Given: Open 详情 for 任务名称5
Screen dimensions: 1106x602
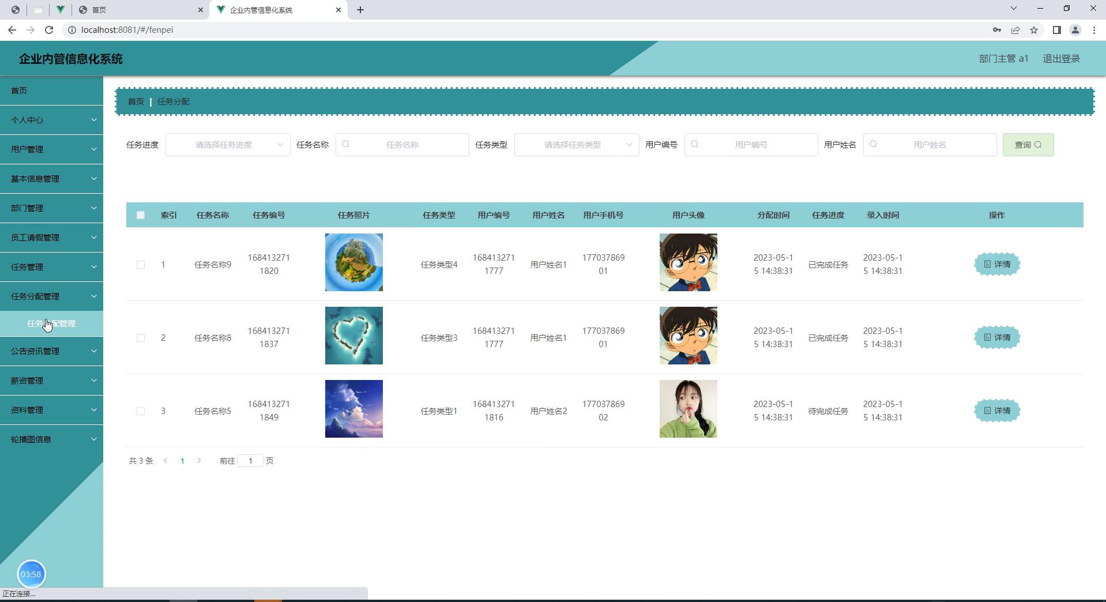Looking at the screenshot, I should pos(997,411).
